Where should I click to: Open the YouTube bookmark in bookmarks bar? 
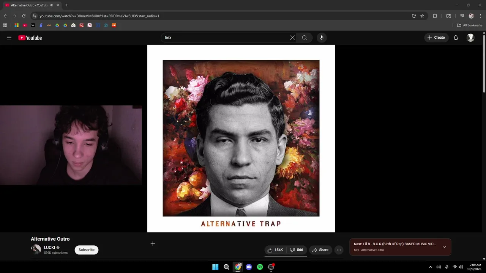pyautogui.click(x=25, y=25)
